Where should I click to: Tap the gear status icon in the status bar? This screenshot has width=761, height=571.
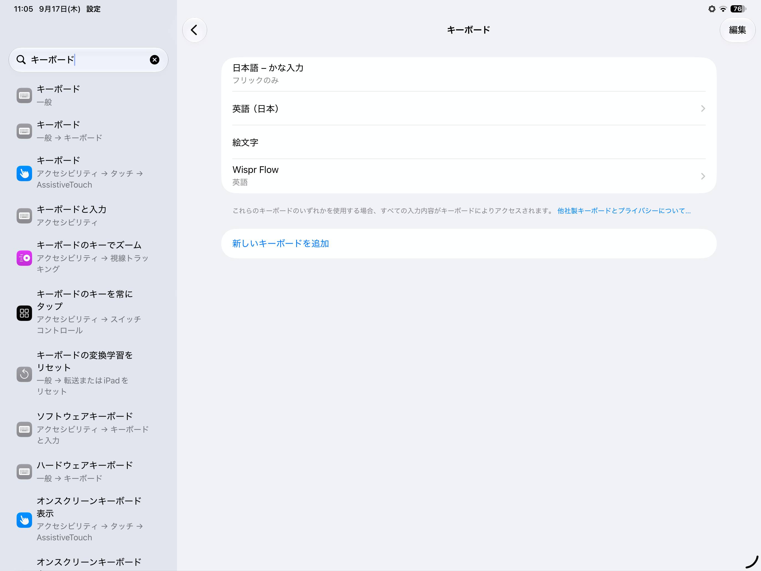coord(712,9)
